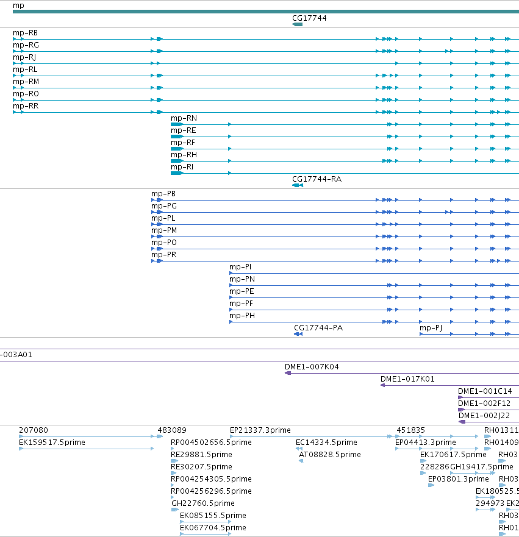Select the mp gene label
Image resolution: width=519 pixels, height=537 pixels.
(18, 5)
